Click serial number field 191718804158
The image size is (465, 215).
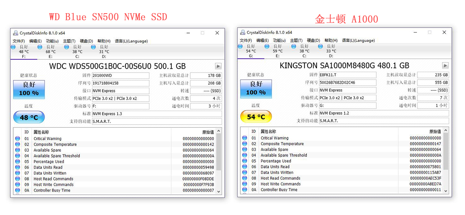tap(121, 83)
